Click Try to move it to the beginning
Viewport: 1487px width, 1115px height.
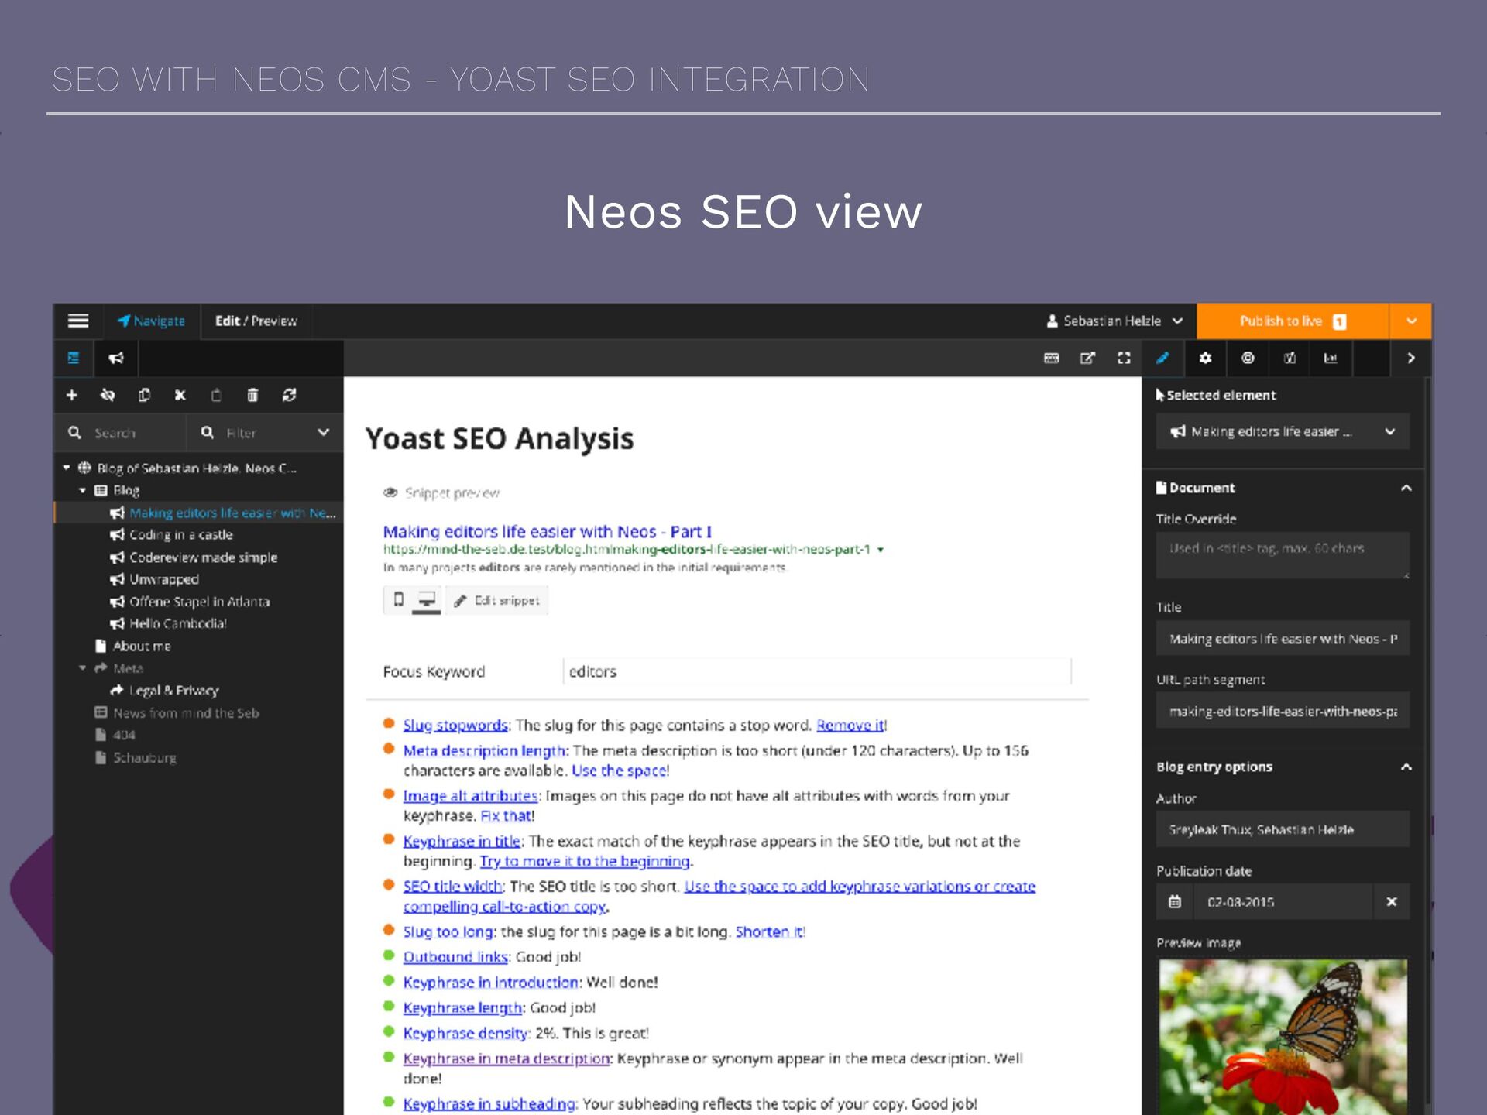[x=585, y=861]
